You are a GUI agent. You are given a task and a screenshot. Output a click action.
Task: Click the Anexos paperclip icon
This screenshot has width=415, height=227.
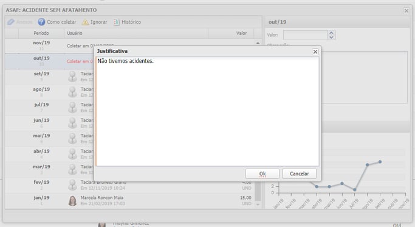pyautogui.click(x=11, y=22)
